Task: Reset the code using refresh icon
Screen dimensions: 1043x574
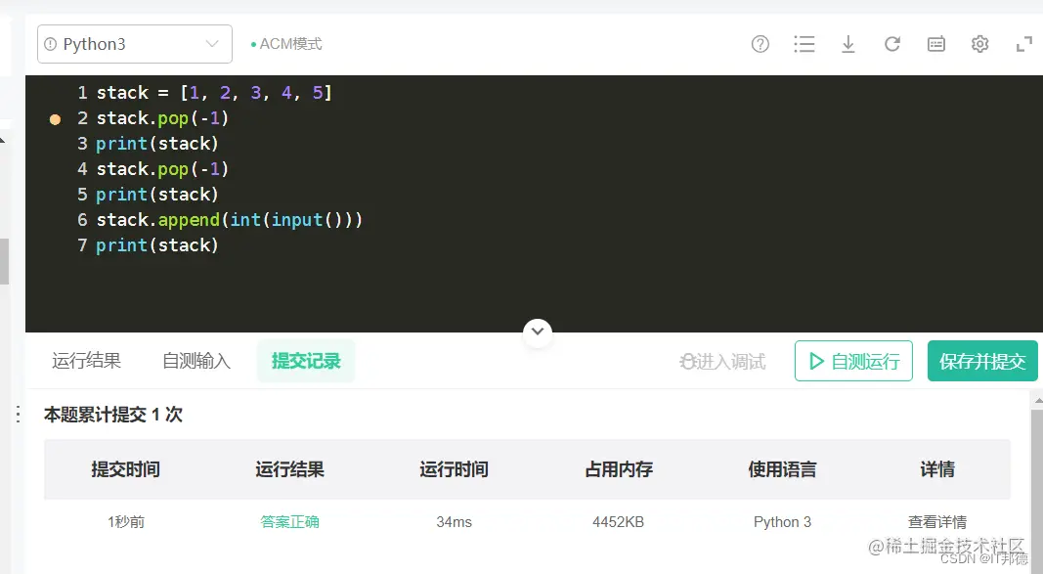Action: 891,44
